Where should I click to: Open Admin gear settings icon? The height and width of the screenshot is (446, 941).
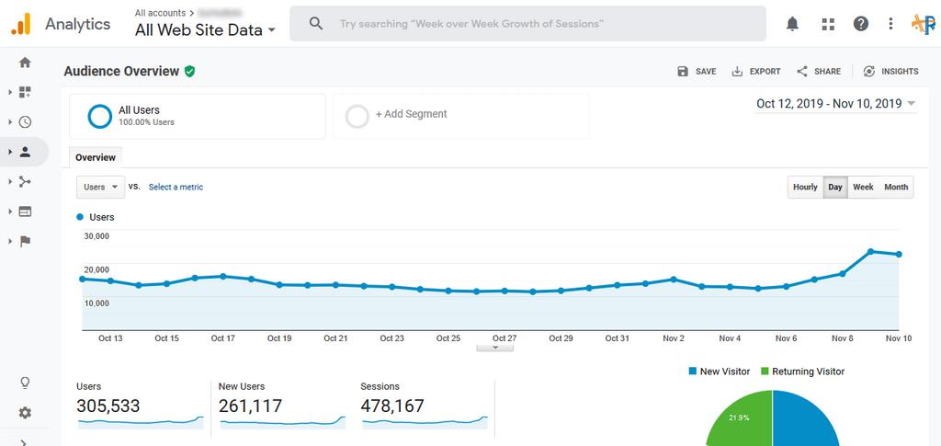[25, 413]
